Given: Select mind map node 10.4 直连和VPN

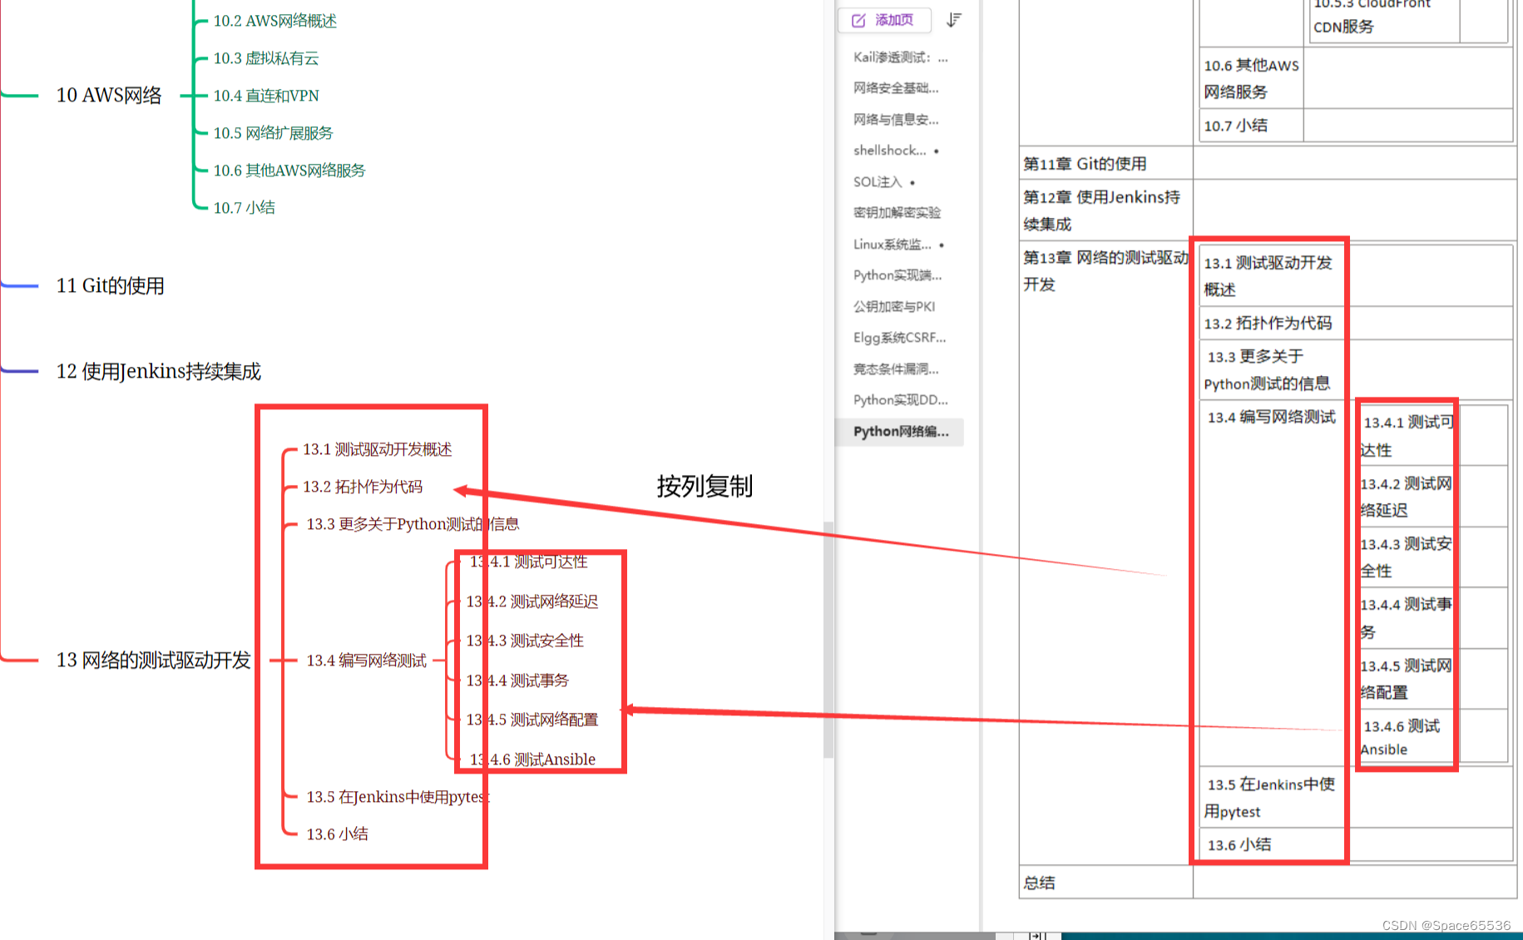Looking at the screenshot, I should [265, 96].
